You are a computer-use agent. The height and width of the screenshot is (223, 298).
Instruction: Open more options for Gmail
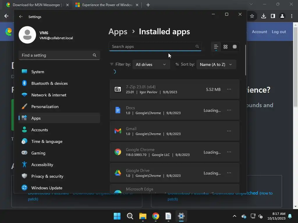pos(229,131)
